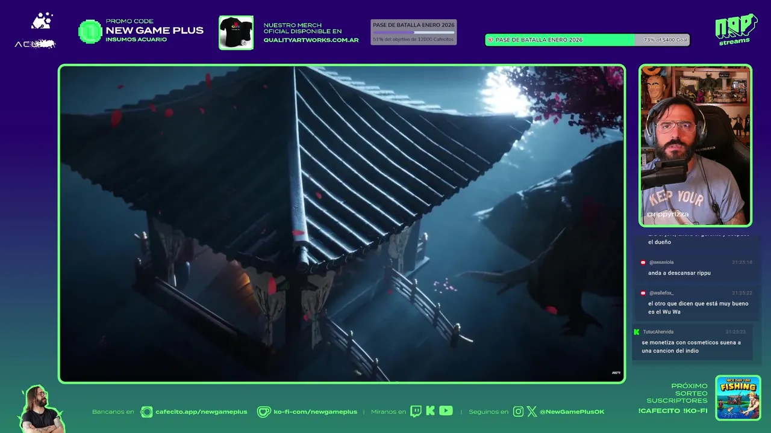Click timestamp 21:25:18 in chat
The image size is (771, 433).
[742, 262]
